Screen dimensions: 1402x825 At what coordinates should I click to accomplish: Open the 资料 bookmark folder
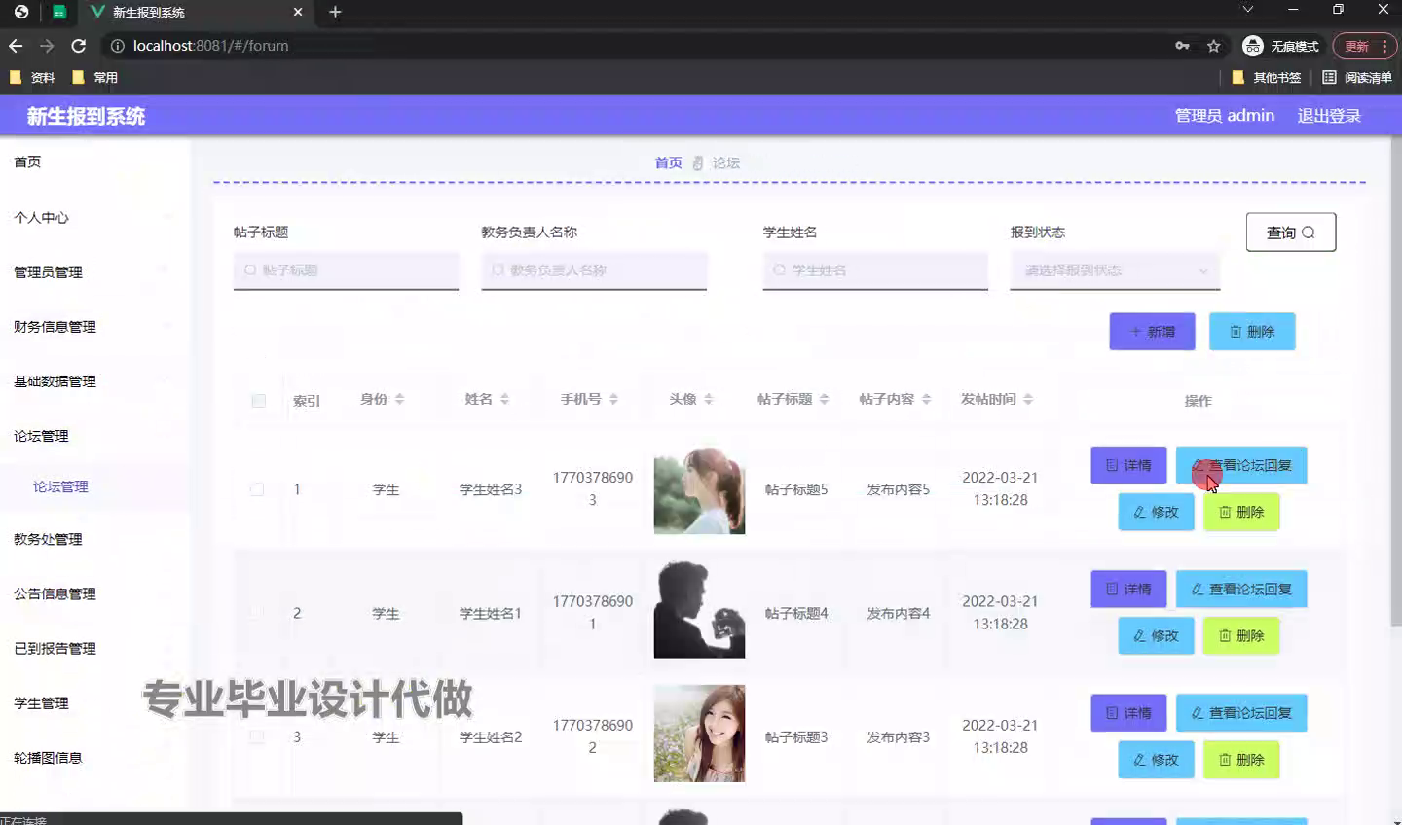(x=32, y=77)
